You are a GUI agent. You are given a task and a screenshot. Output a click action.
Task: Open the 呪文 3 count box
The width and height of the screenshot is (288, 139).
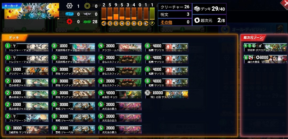[175, 14]
